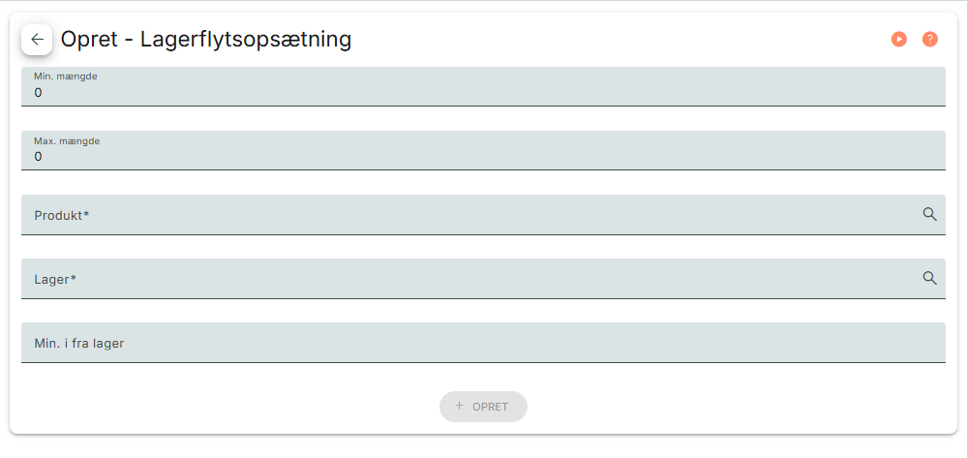Open the Lager selection field
Screen dimensions: 967x458
pos(465,279)
